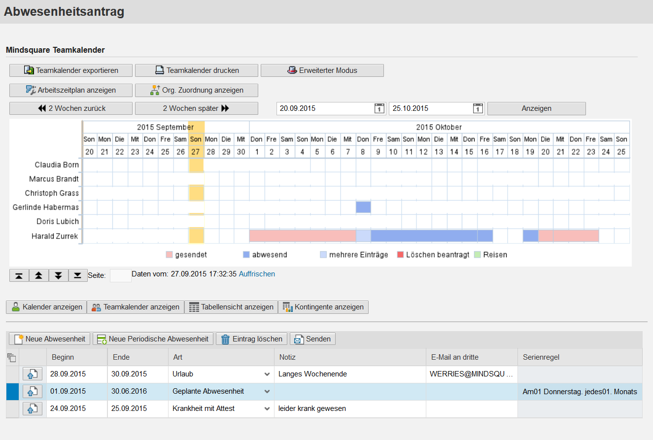653x440 pixels.
Task: Click the gesendet legend color swatch
Action: [x=170, y=255]
